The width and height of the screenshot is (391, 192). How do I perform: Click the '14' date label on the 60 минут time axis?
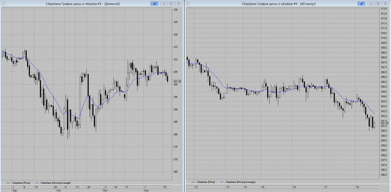246,187
